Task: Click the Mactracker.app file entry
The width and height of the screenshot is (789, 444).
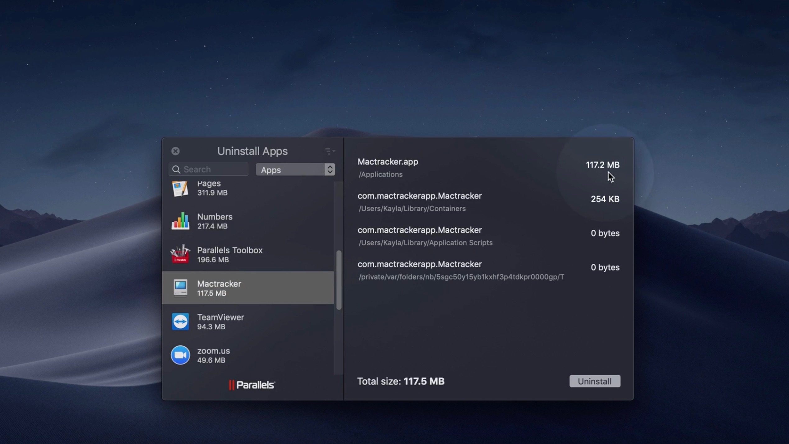Action: [488, 168]
